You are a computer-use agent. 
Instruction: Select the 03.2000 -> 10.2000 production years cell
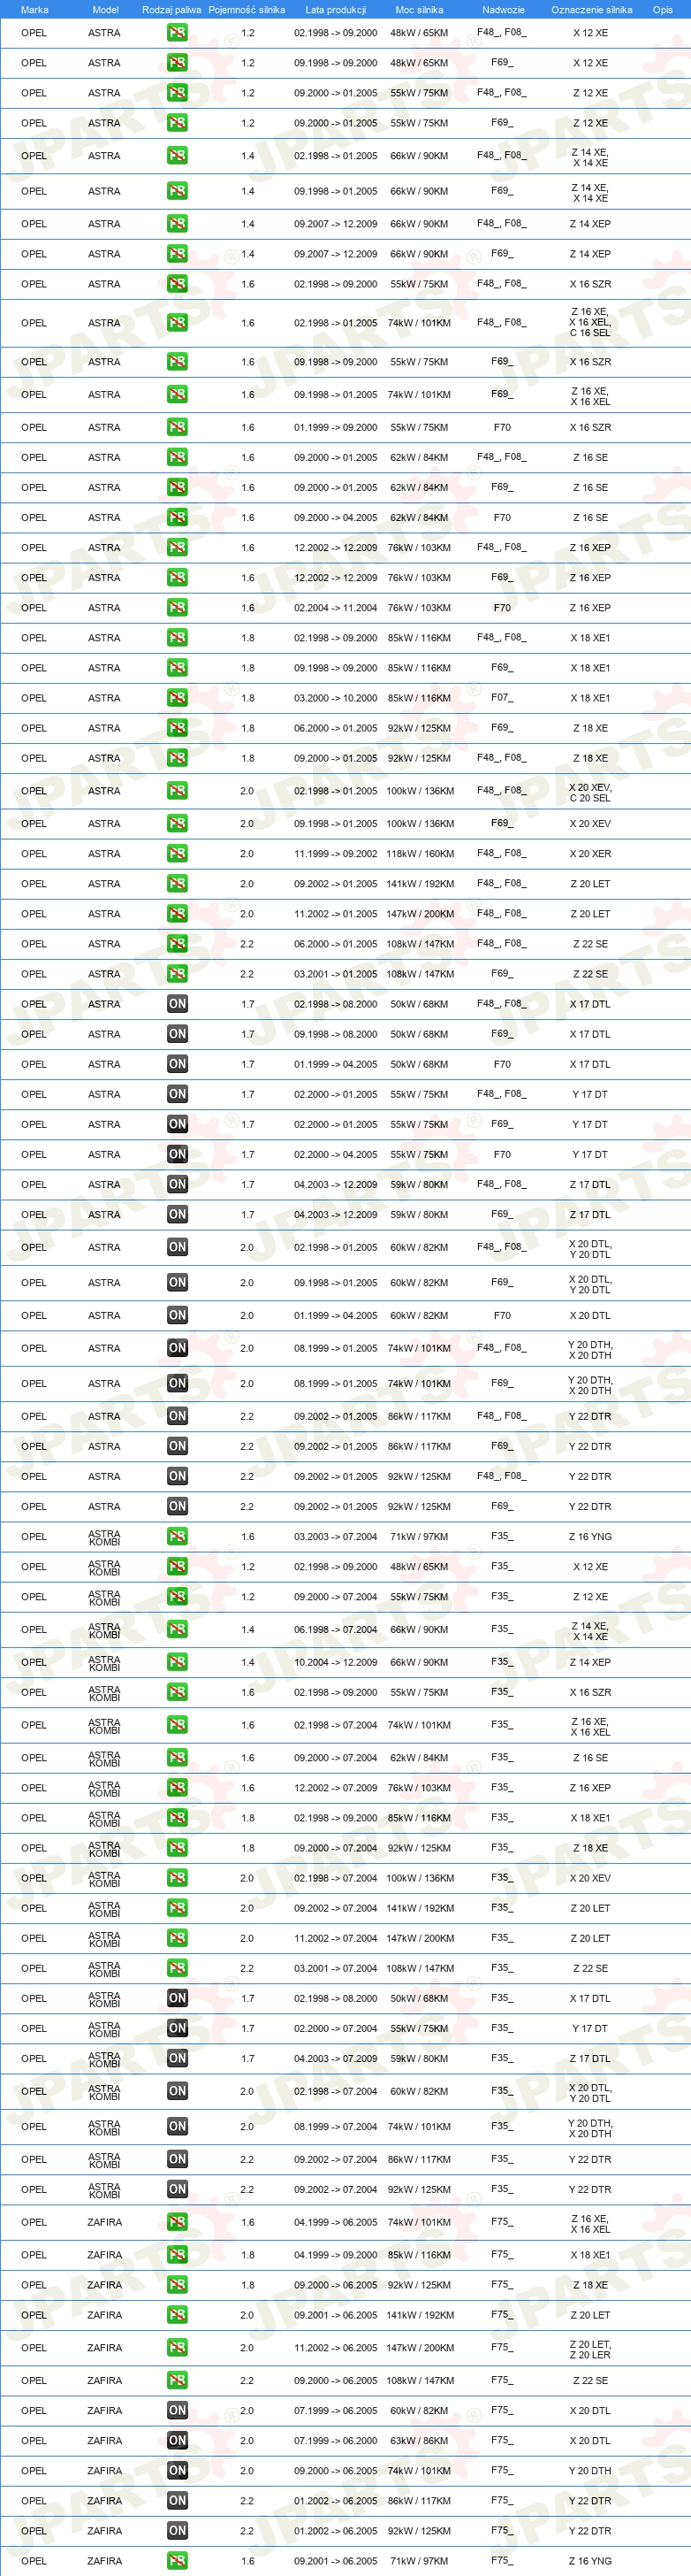(336, 698)
